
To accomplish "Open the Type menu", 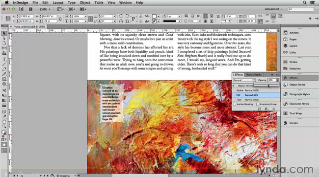I will click(72, 2).
